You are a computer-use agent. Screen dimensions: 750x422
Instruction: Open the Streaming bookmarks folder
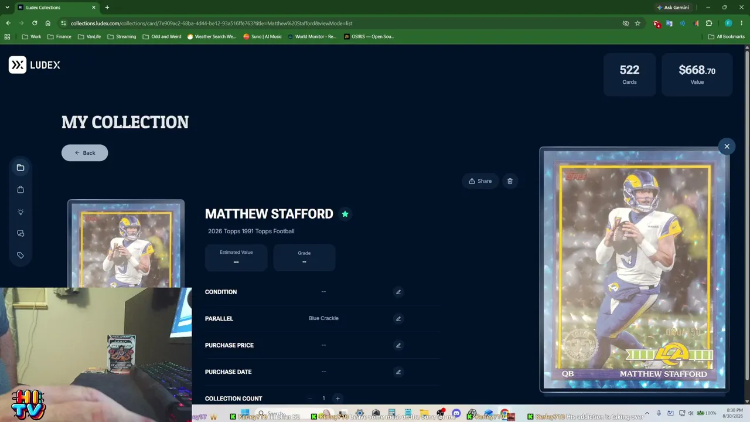(x=122, y=36)
